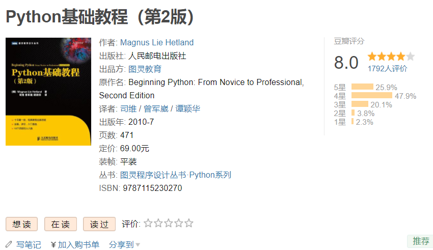Expand the 分享到 share dropdown

125,244
